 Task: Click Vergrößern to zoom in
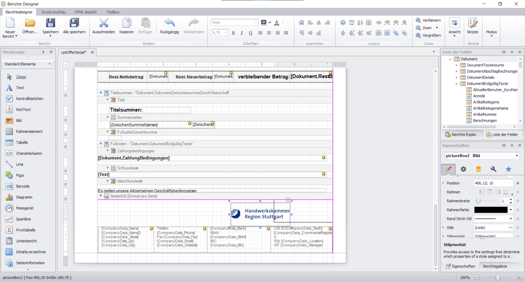click(428, 35)
